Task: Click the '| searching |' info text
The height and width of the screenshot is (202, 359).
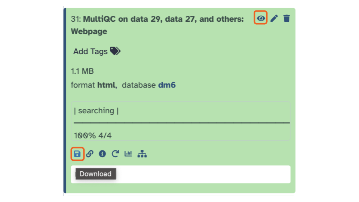Action: (x=96, y=111)
